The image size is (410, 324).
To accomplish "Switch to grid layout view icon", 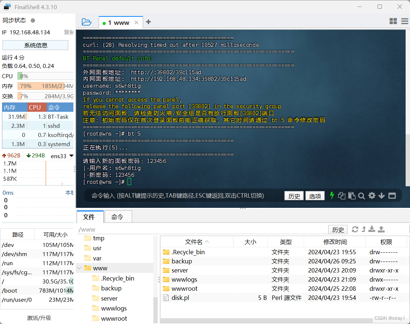I will 393,21.
